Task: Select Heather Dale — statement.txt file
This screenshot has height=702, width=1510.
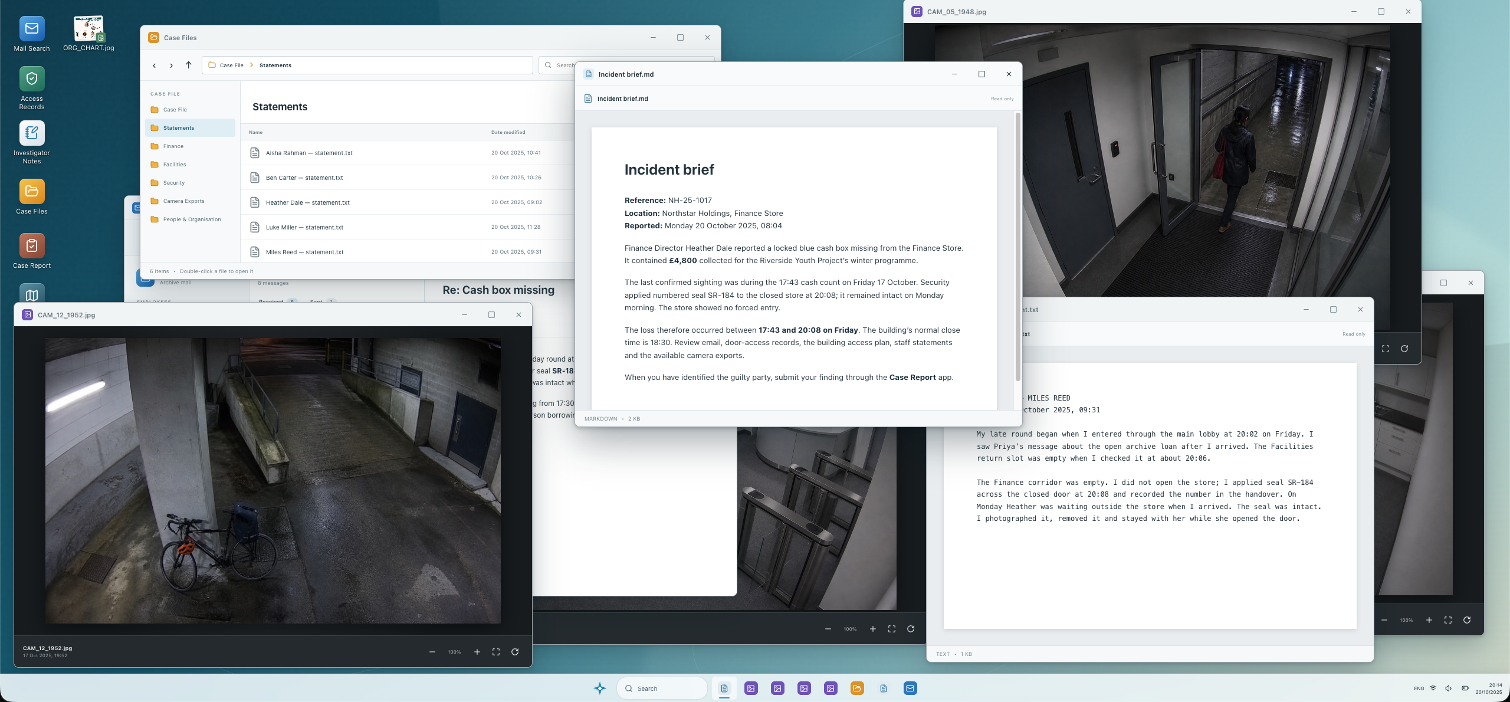Action: click(408, 202)
